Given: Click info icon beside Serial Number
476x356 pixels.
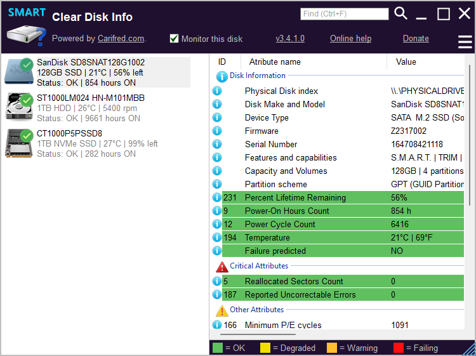Looking at the screenshot, I should [217, 144].
